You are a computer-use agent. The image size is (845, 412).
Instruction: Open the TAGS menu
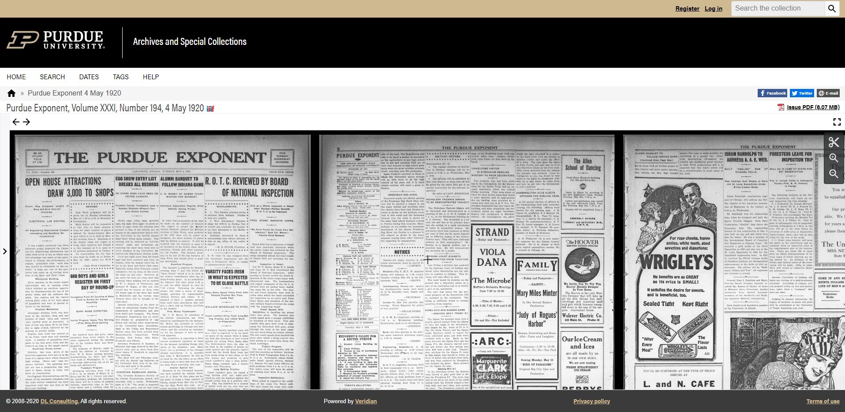[x=120, y=77]
